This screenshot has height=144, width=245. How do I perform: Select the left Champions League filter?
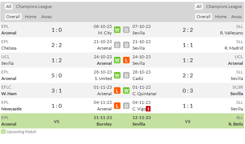(34, 7)
